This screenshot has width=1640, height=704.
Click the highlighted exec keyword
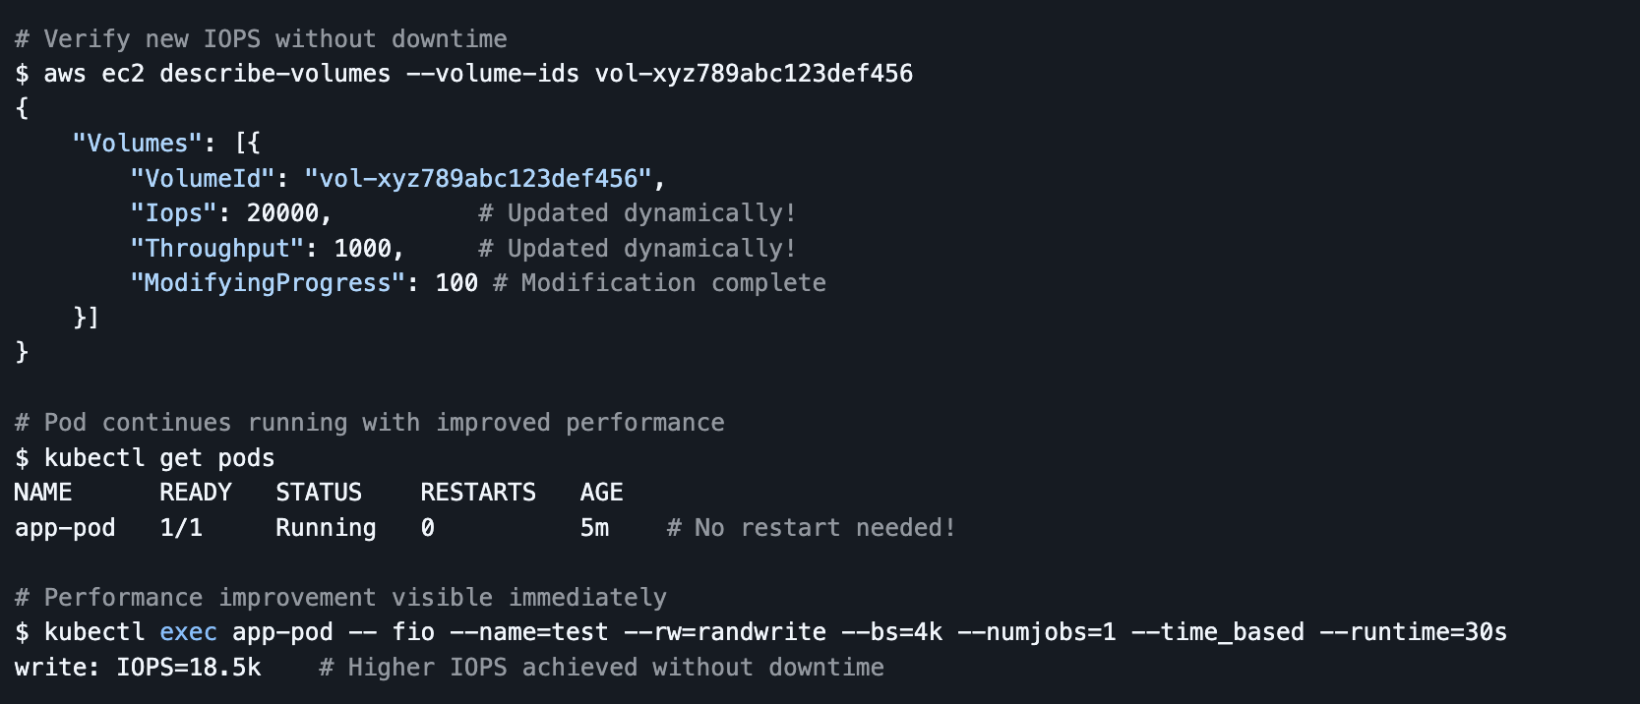[188, 632]
